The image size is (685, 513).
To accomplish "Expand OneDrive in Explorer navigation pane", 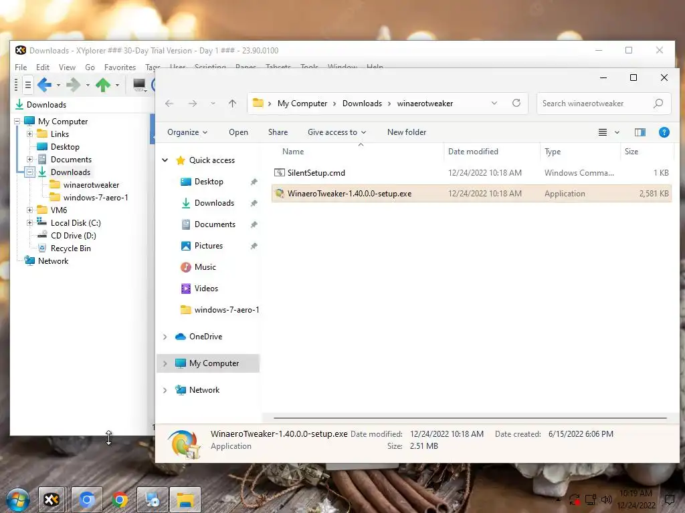I will coord(165,337).
